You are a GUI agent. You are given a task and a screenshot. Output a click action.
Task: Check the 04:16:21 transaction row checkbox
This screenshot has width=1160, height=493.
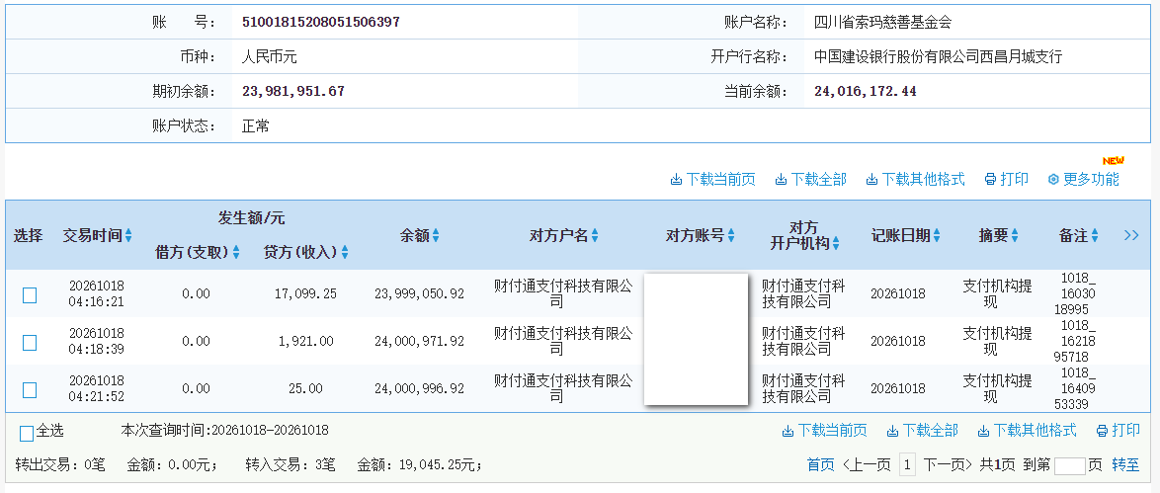tap(30, 295)
